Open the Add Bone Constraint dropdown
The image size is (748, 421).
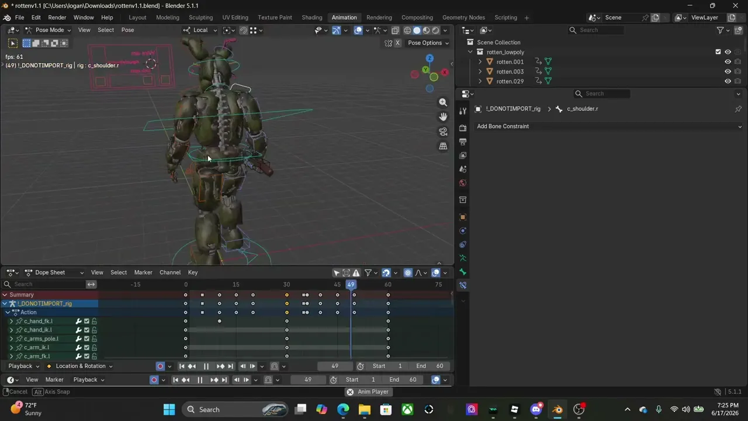tap(609, 126)
